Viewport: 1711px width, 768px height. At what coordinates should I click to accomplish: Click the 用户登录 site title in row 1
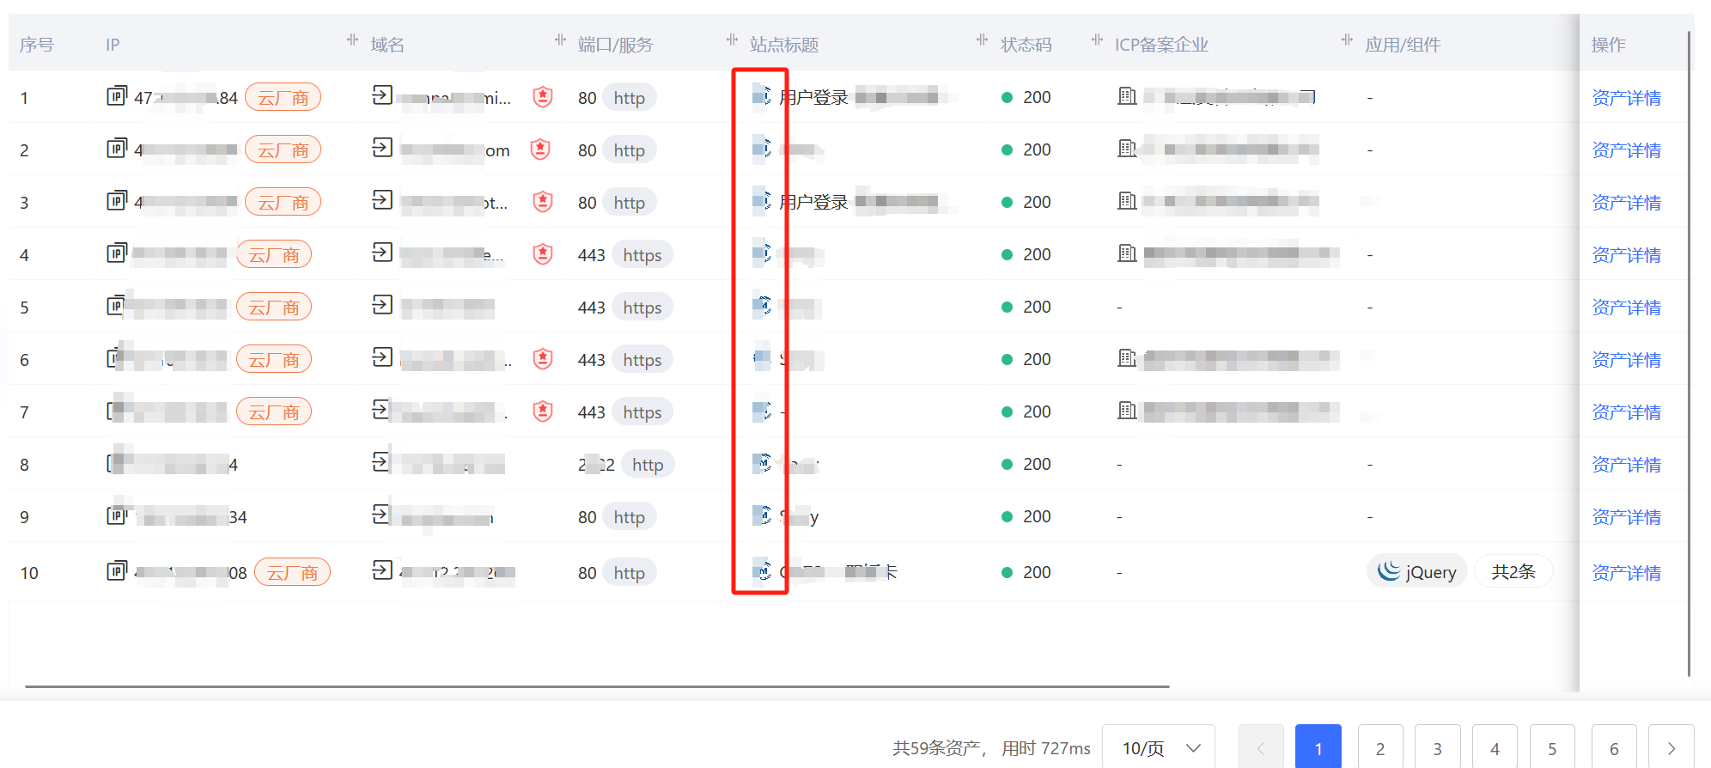[813, 97]
